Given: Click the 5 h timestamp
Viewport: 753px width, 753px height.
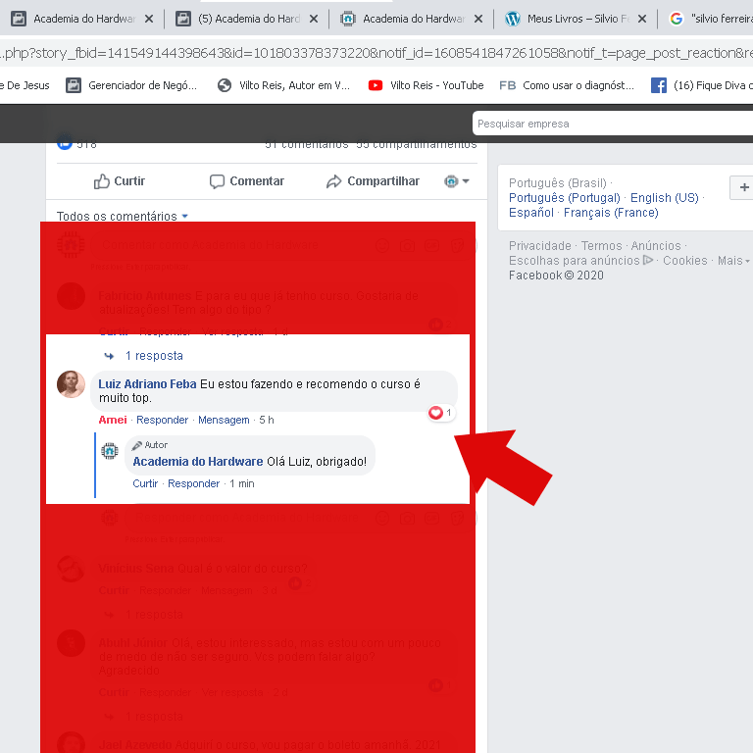Looking at the screenshot, I should pos(267,420).
